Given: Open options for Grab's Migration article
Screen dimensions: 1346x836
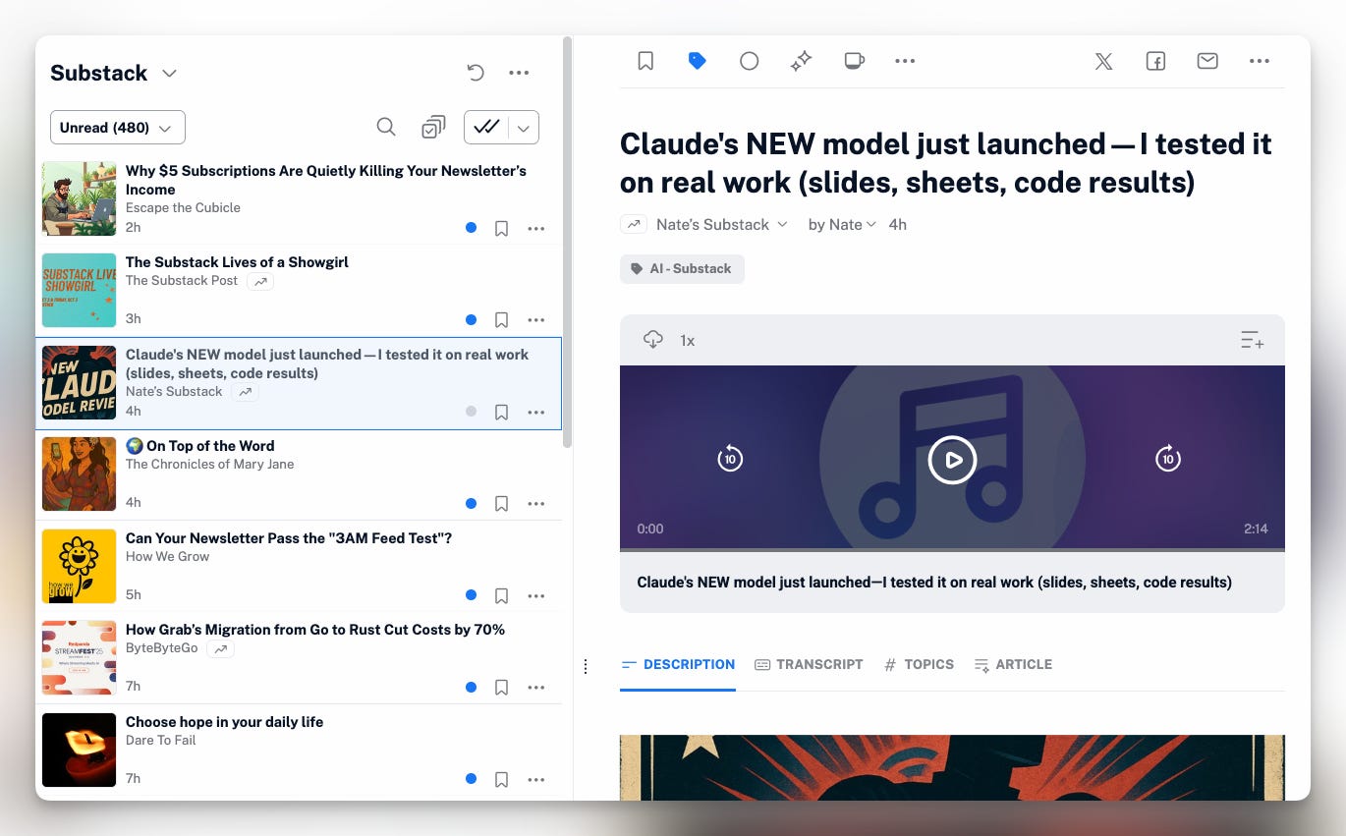Looking at the screenshot, I should point(535,687).
